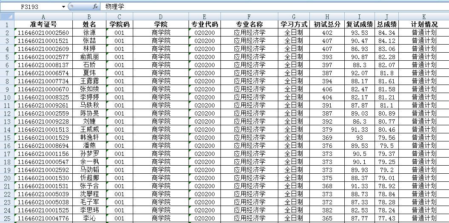Open the Name Box dropdown arrow
The height and width of the screenshot is (223, 449).
pos(64,7)
